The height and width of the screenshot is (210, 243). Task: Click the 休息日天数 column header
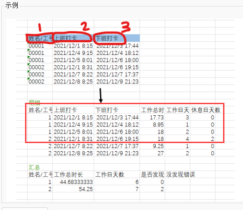(206, 110)
